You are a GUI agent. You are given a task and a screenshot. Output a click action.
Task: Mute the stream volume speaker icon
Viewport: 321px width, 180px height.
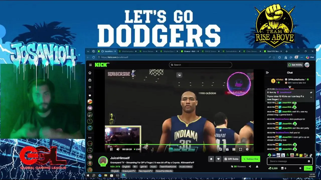click(118, 149)
